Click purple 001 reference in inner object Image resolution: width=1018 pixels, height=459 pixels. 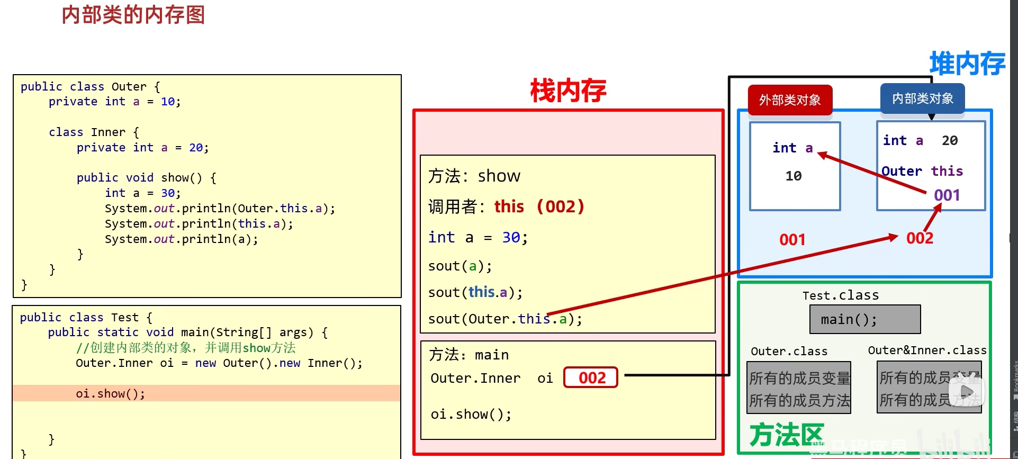[947, 195]
